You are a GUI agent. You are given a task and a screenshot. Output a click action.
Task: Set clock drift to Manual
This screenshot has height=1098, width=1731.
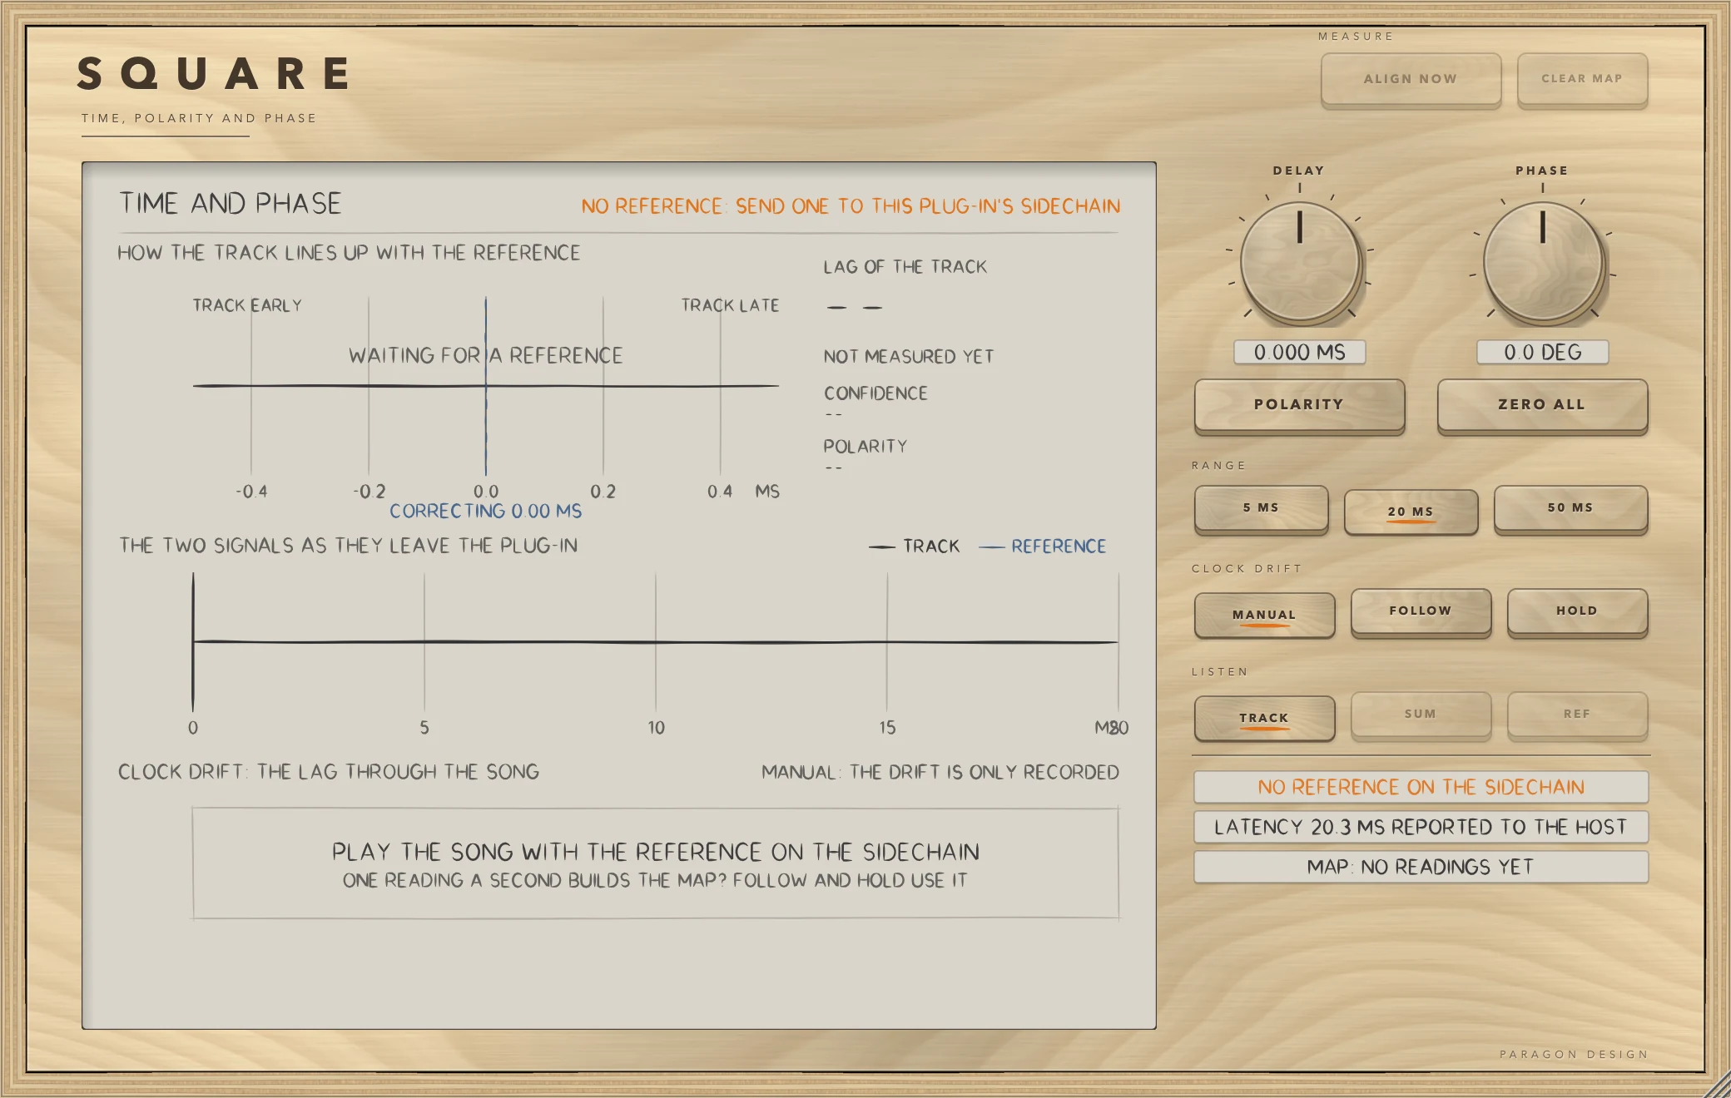pos(1265,615)
